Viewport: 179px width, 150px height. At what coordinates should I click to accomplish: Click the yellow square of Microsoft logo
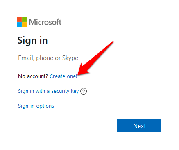click(x=24, y=24)
